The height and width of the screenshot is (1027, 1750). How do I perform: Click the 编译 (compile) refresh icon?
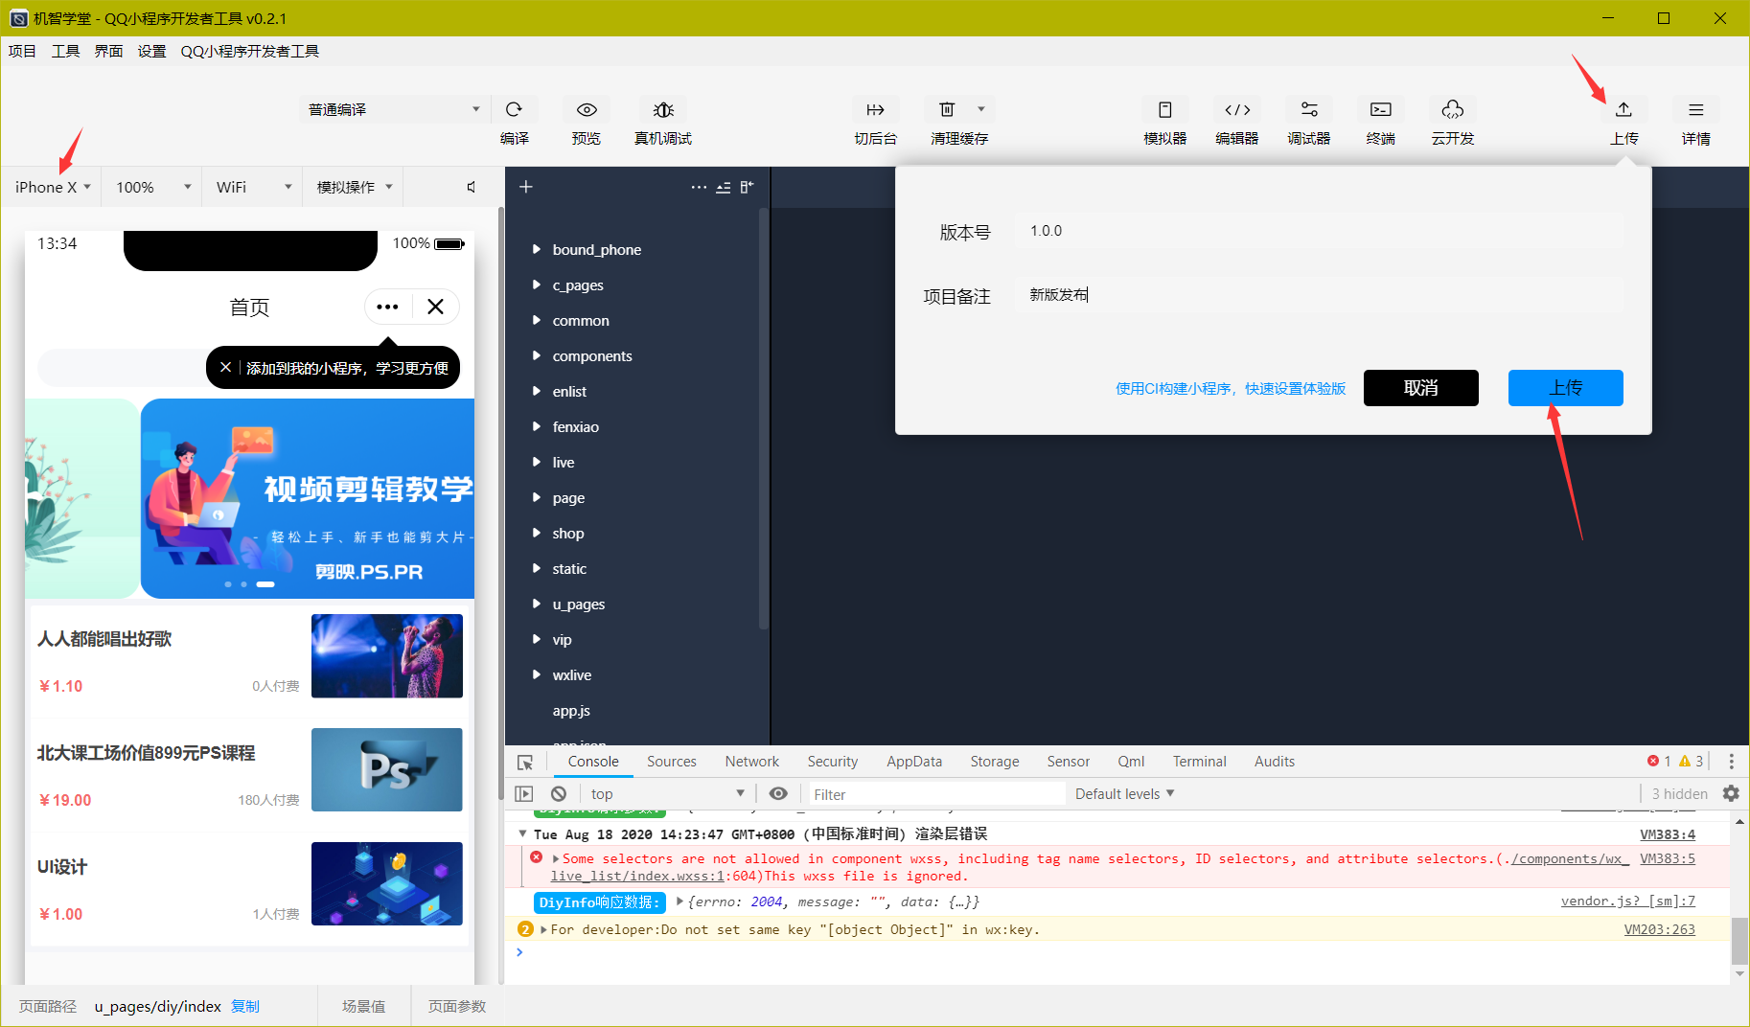tap(514, 109)
